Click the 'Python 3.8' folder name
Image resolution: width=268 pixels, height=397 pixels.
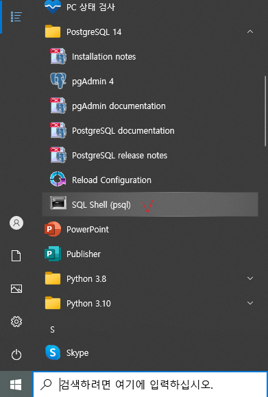click(86, 279)
